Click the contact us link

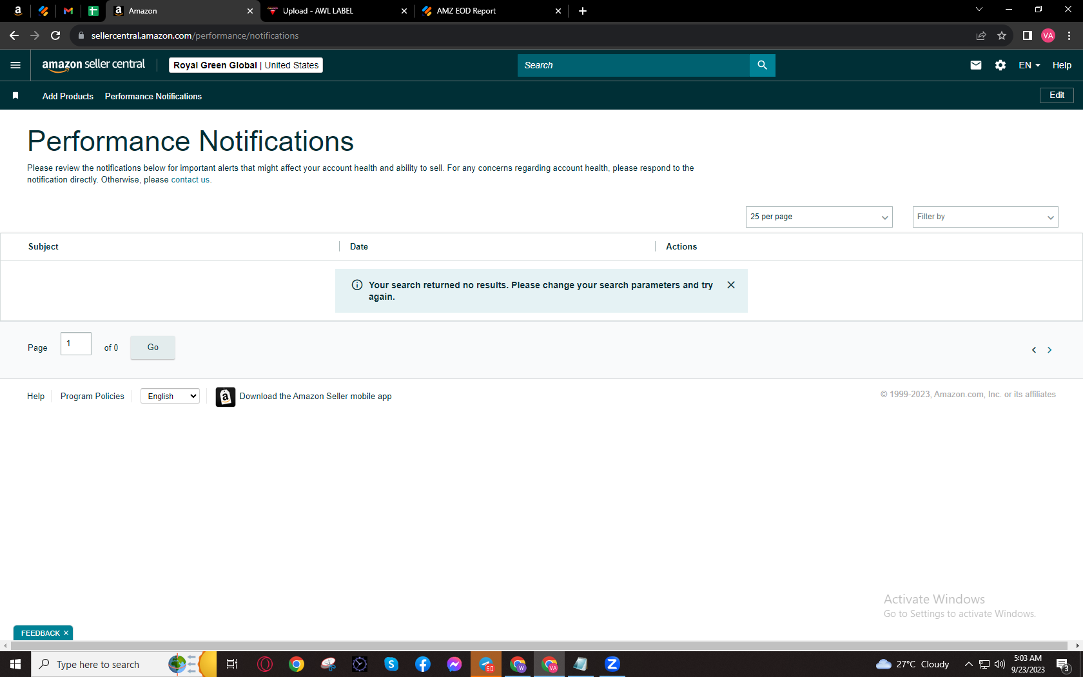point(190,180)
